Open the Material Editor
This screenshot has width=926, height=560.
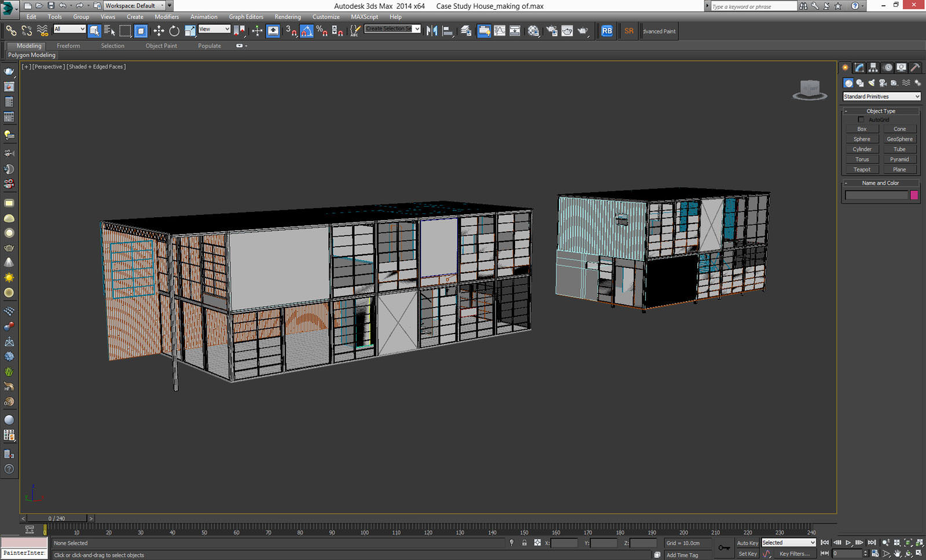pos(534,31)
